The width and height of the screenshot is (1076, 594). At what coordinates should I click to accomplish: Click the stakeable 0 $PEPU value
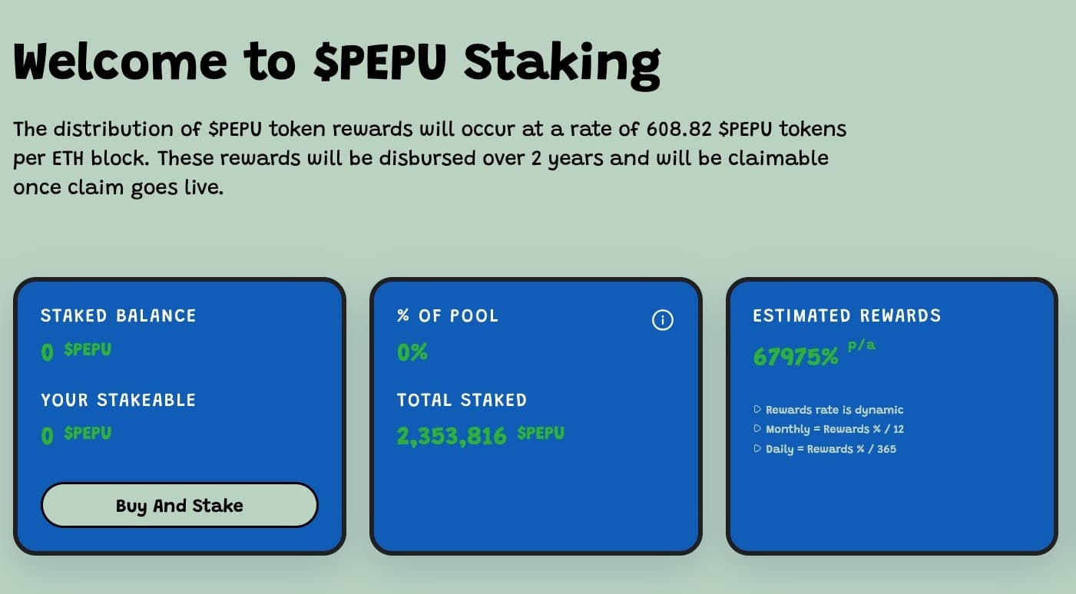[x=76, y=435]
